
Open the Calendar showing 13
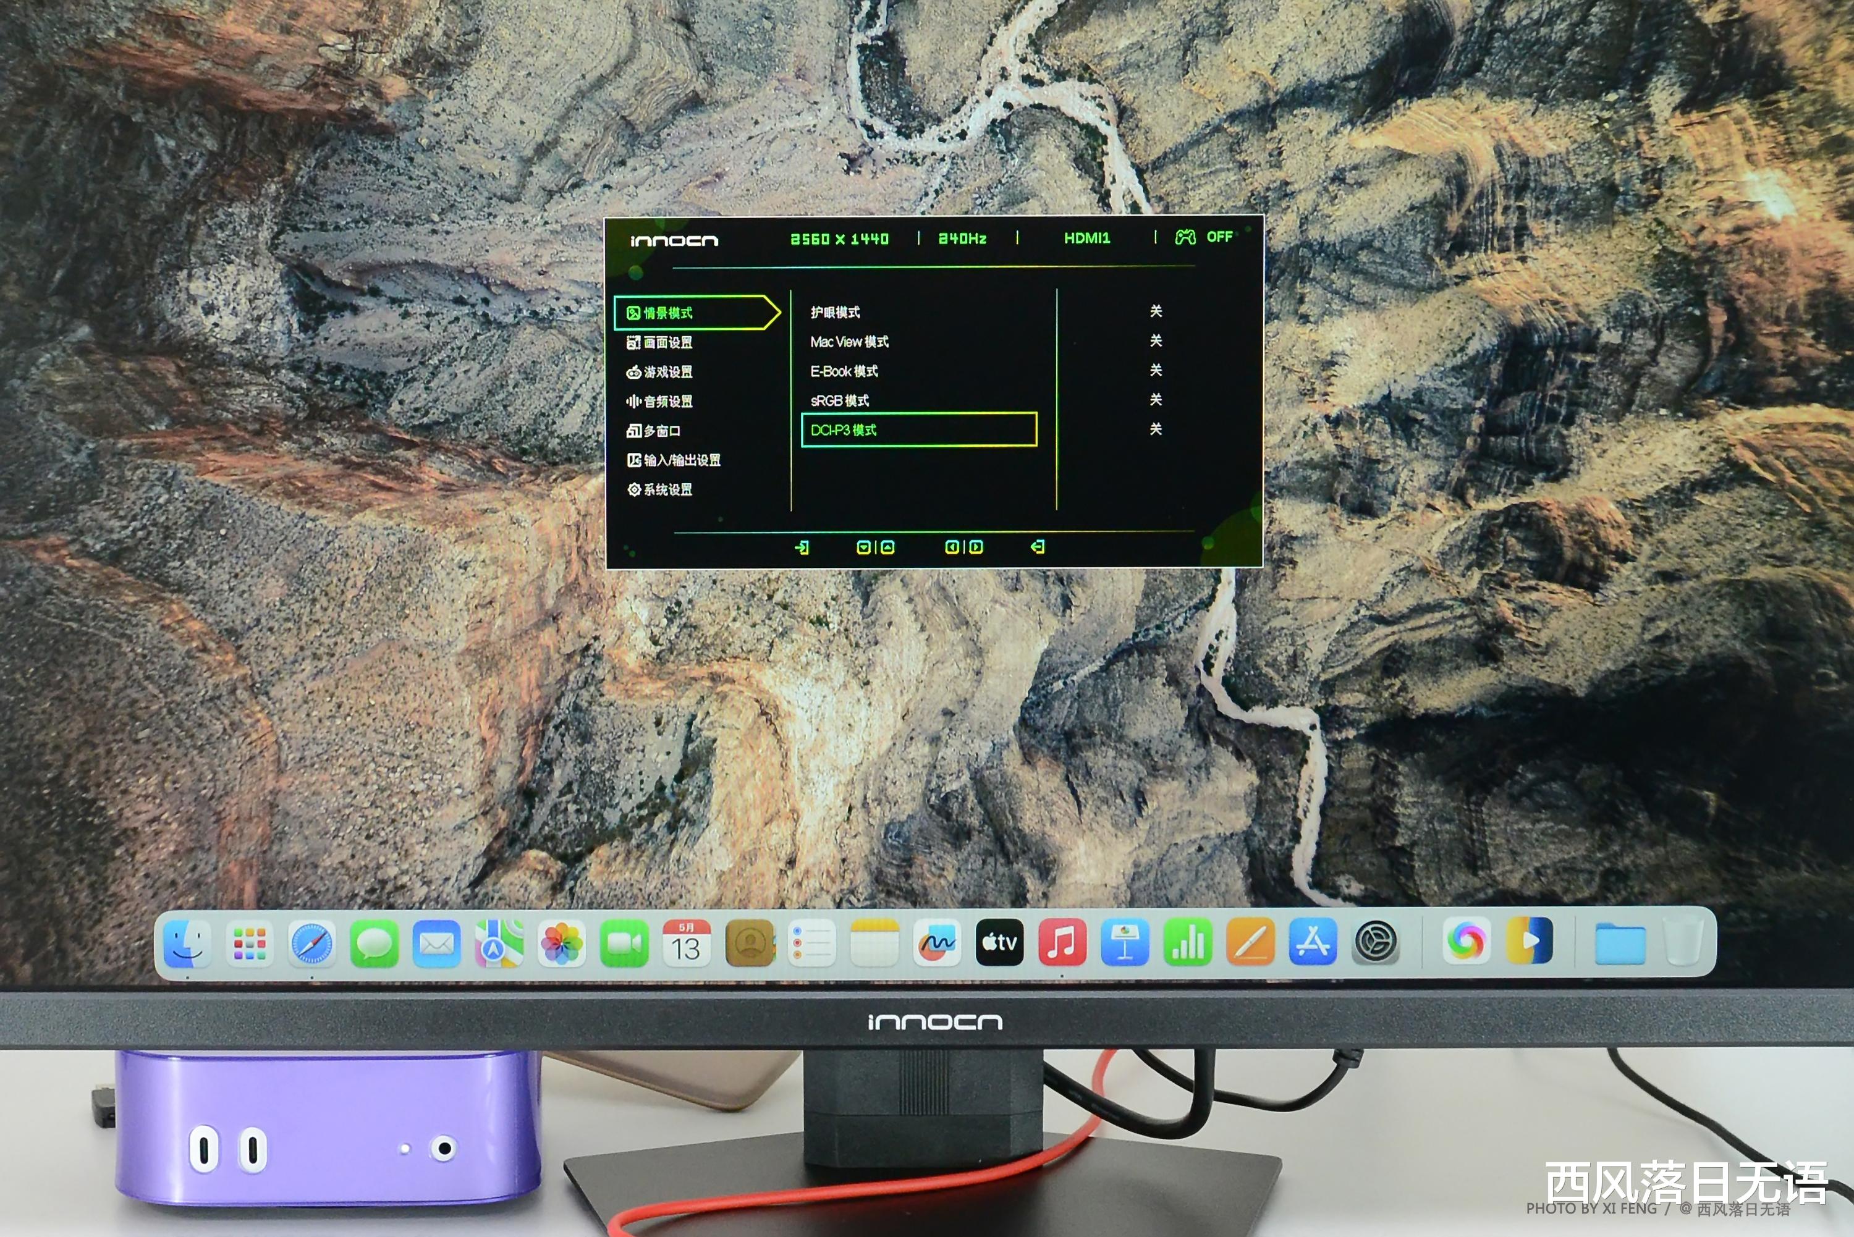pos(685,944)
